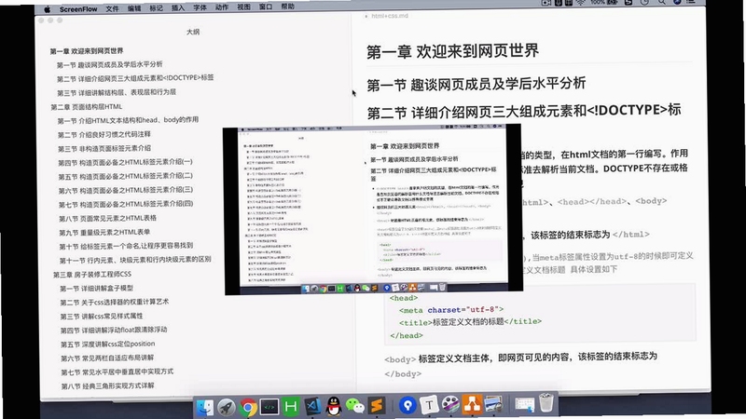Open Preview app from the Dock
Image resolution: width=746 pixels, height=419 pixels.
494,404
